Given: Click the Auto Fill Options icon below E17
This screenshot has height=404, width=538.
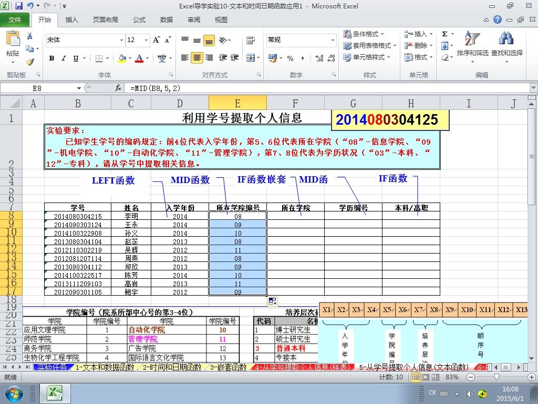Looking at the screenshot, I should point(273,301).
